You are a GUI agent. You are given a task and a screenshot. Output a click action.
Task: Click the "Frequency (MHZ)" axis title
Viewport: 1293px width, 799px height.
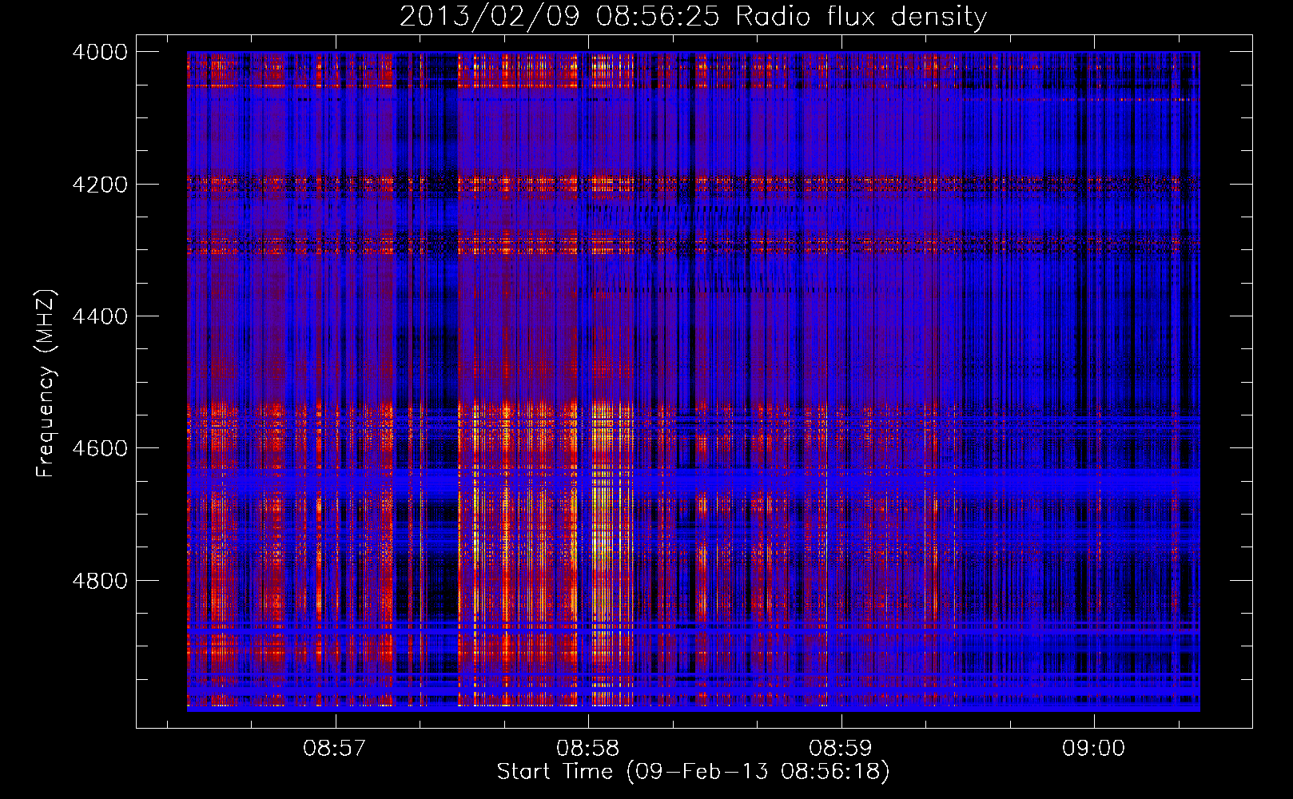[46, 384]
